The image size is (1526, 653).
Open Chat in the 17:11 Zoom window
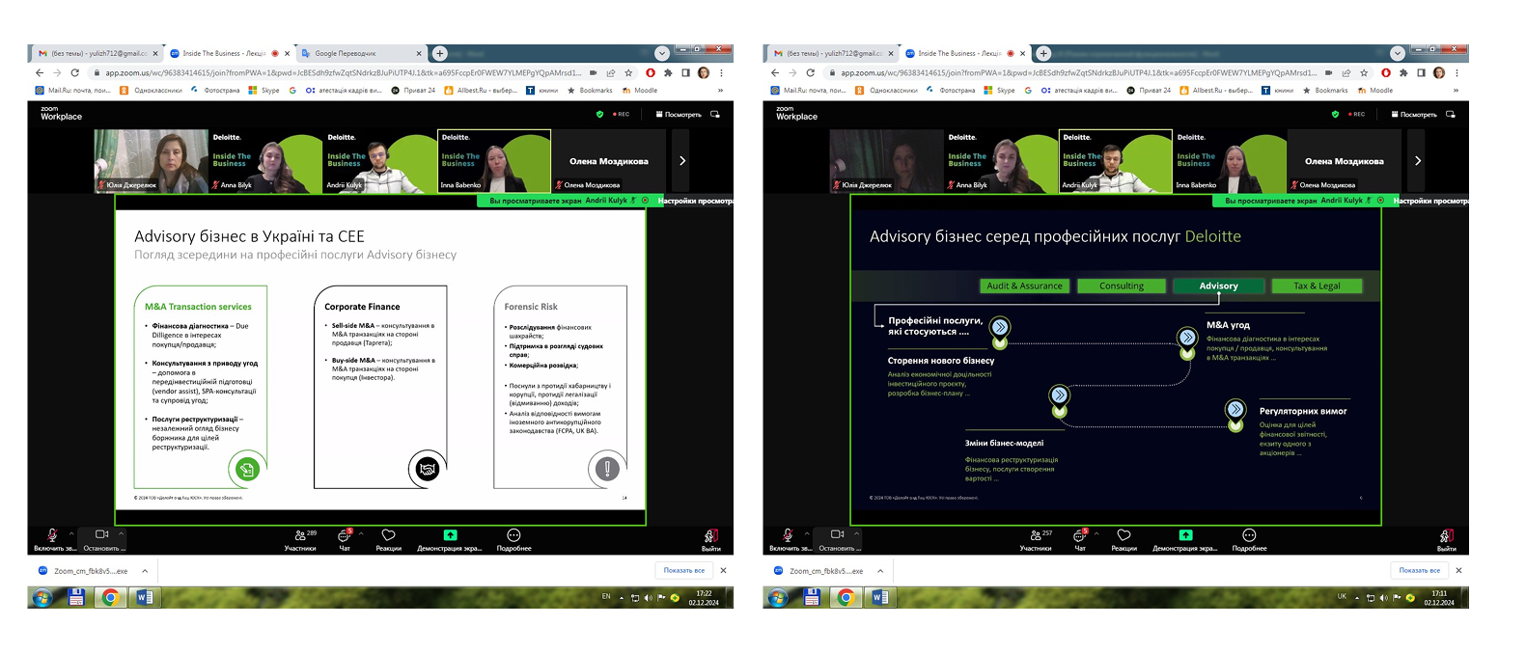coord(1080,540)
